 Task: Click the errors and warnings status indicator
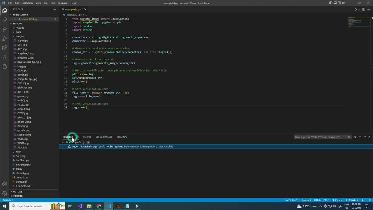click(x=8, y=200)
